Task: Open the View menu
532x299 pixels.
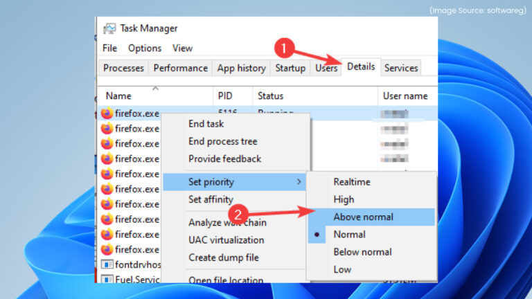Action: coord(182,48)
